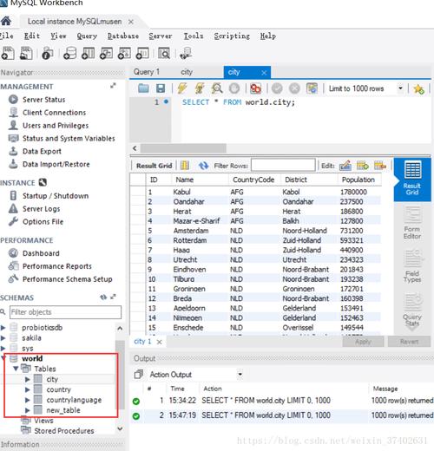Open the Query menu
This screenshot has width=434, height=451.
(87, 36)
